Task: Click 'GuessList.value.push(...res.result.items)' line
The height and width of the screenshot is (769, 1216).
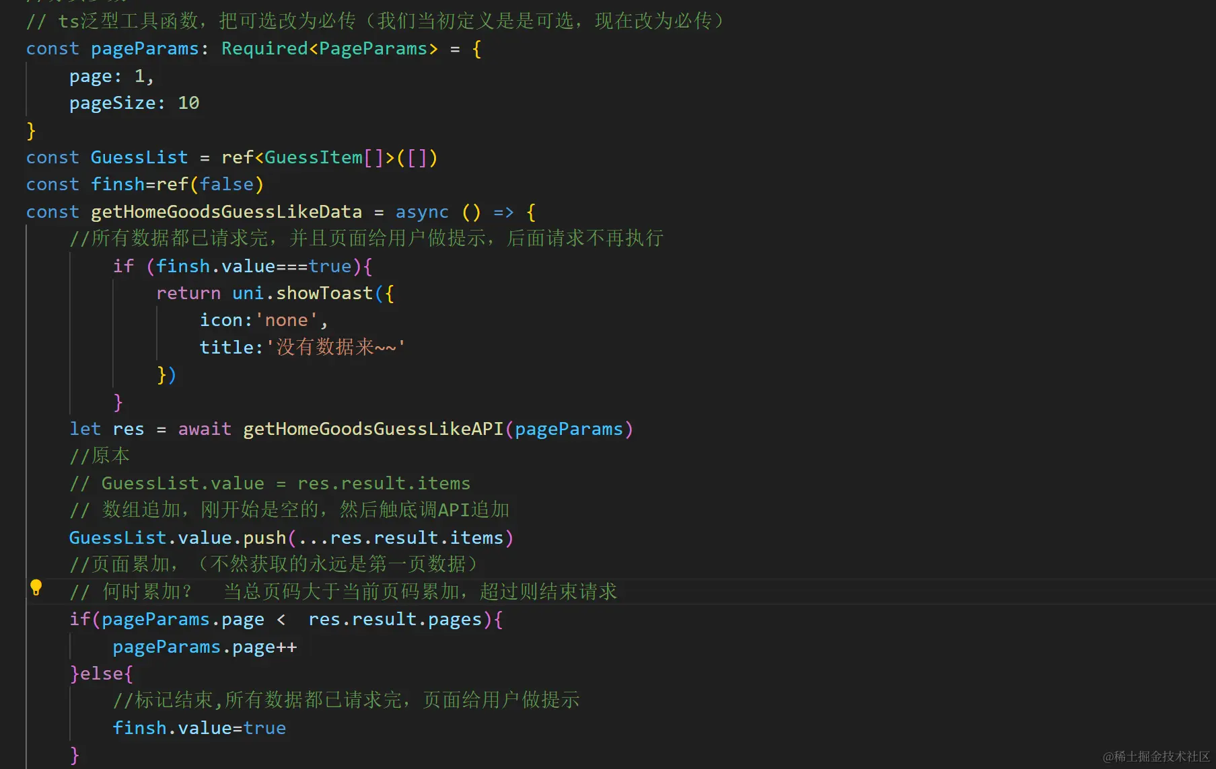Action: [x=291, y=538]
